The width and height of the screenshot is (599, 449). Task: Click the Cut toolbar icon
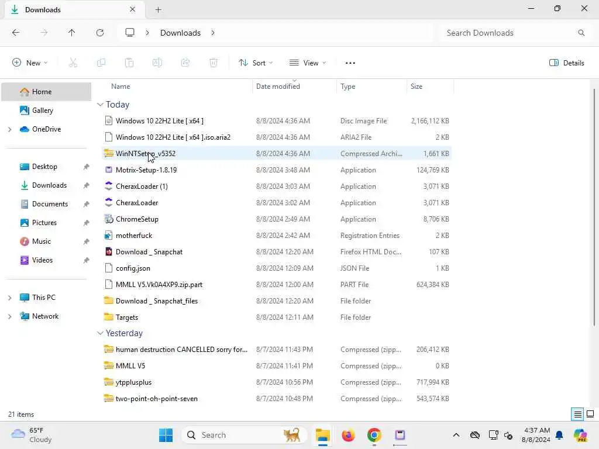[x=73, y=63]
